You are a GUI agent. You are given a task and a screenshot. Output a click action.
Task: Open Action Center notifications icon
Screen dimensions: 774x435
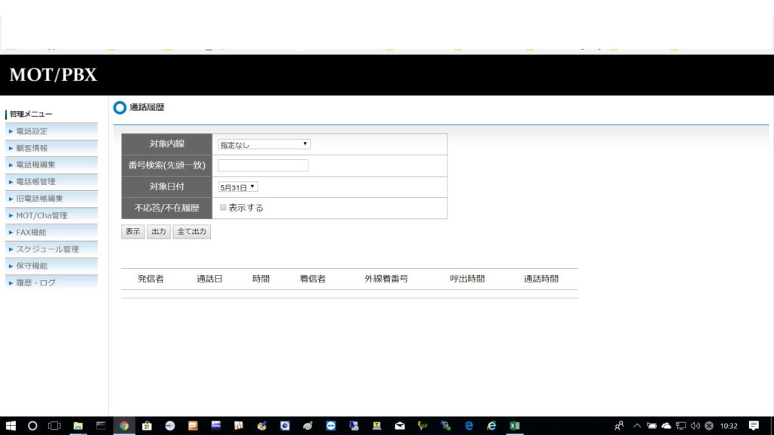(754, 426)
